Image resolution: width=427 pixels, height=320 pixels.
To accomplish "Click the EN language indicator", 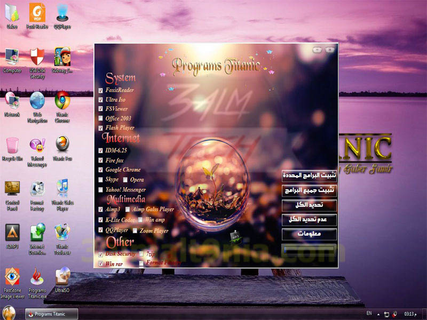I will click(x=369, y=313).
